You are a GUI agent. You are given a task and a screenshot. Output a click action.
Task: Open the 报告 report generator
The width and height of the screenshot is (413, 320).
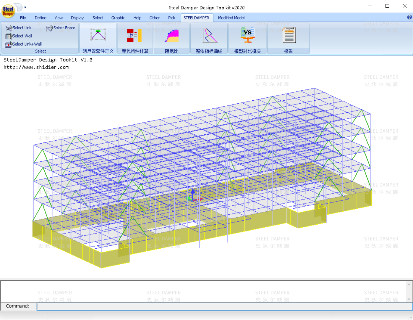(x=289, y=39)
